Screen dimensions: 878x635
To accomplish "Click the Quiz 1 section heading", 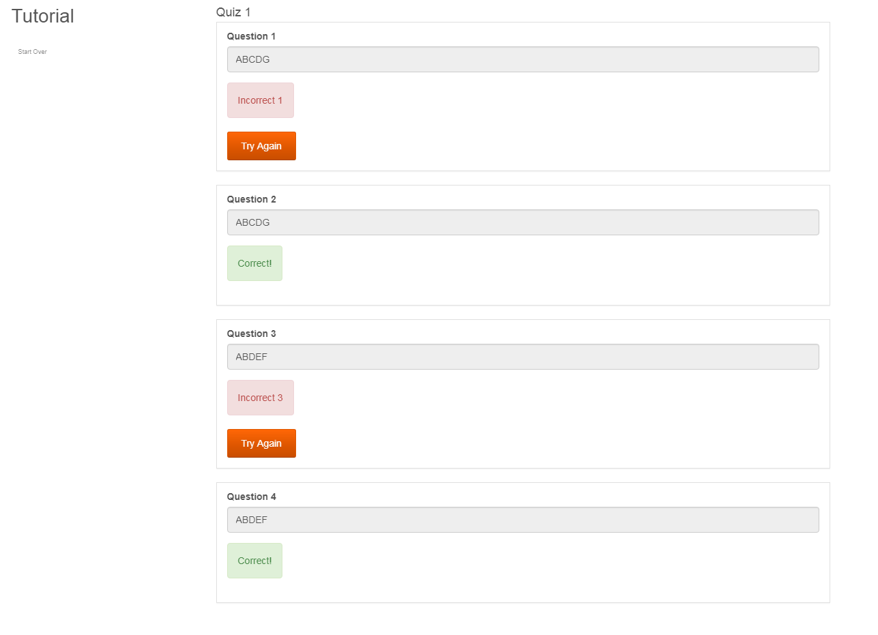I will [233, 12].
